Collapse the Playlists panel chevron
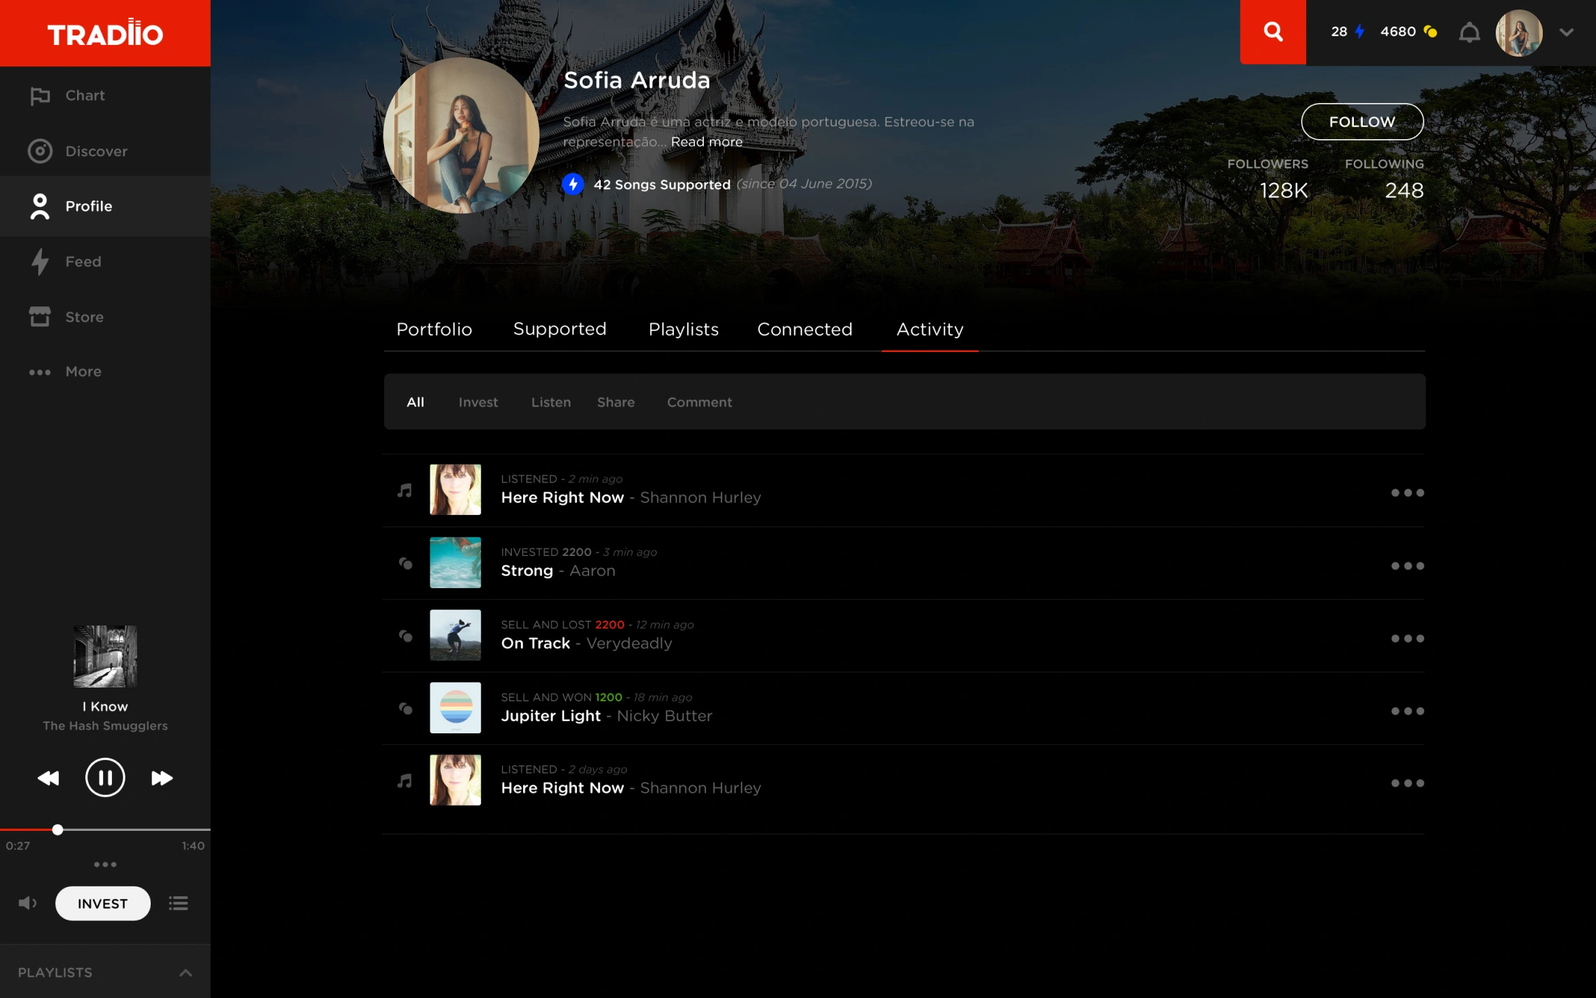This screenshot has width=1596, height=998. (x=186, y=973)
